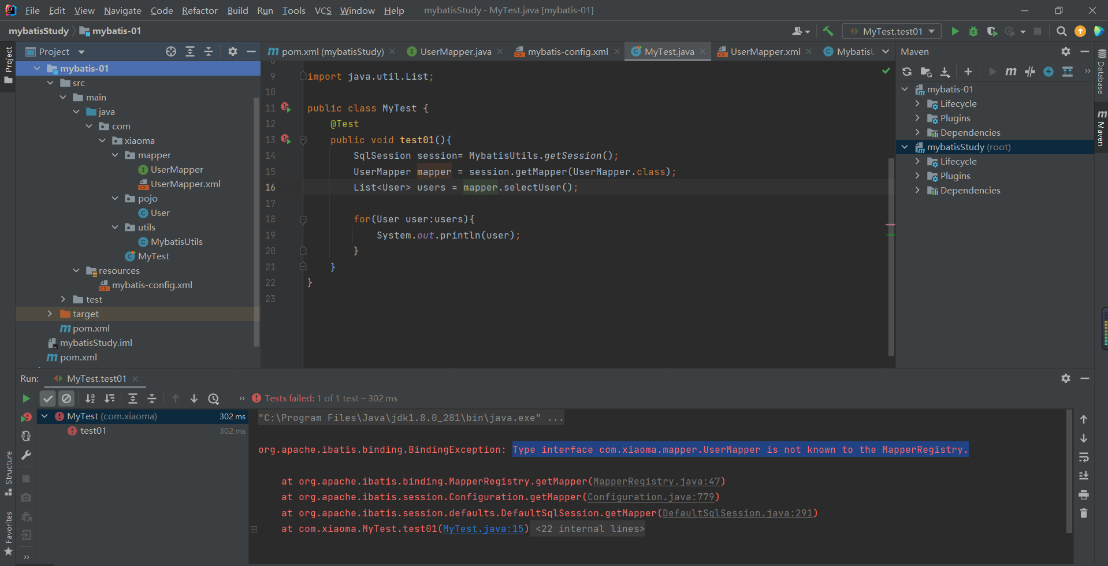Collapse all in Project panel toolbar
Screen dimensions: 1108x566
tap(209, 51)
